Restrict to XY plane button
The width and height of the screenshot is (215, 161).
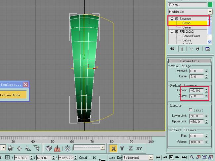coord(139,148)
